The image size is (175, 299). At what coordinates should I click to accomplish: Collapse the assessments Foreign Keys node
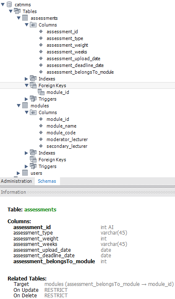26,85
